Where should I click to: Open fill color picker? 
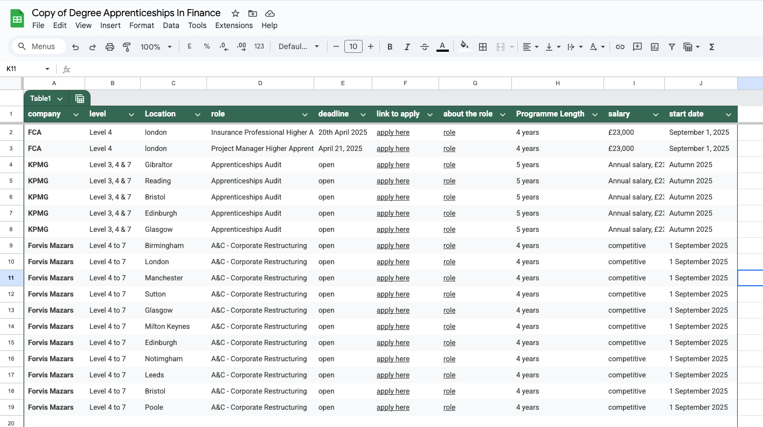[x=464, y=47]
